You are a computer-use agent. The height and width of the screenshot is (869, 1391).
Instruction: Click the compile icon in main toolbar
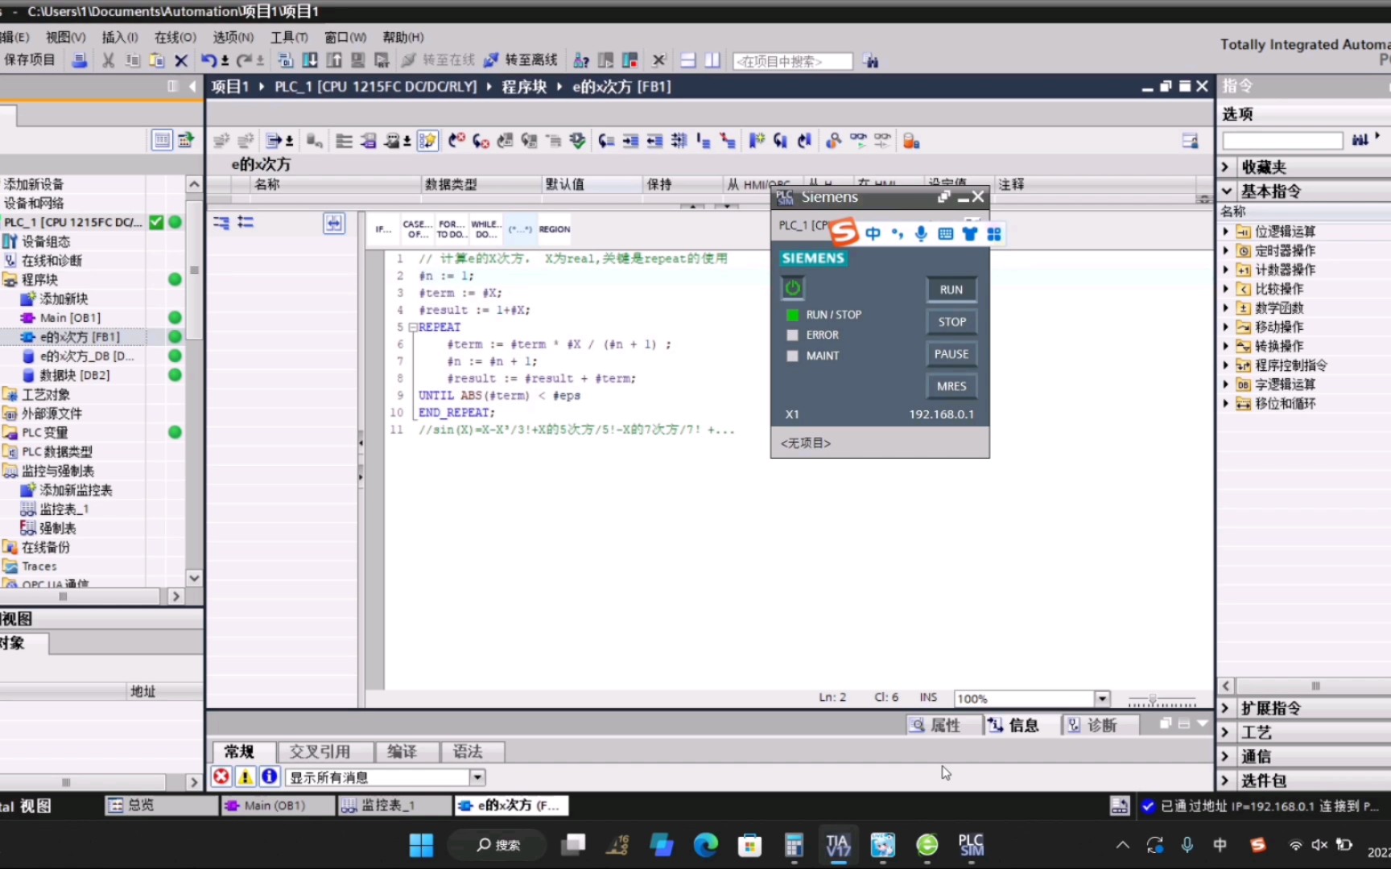(x=285, y=60)
